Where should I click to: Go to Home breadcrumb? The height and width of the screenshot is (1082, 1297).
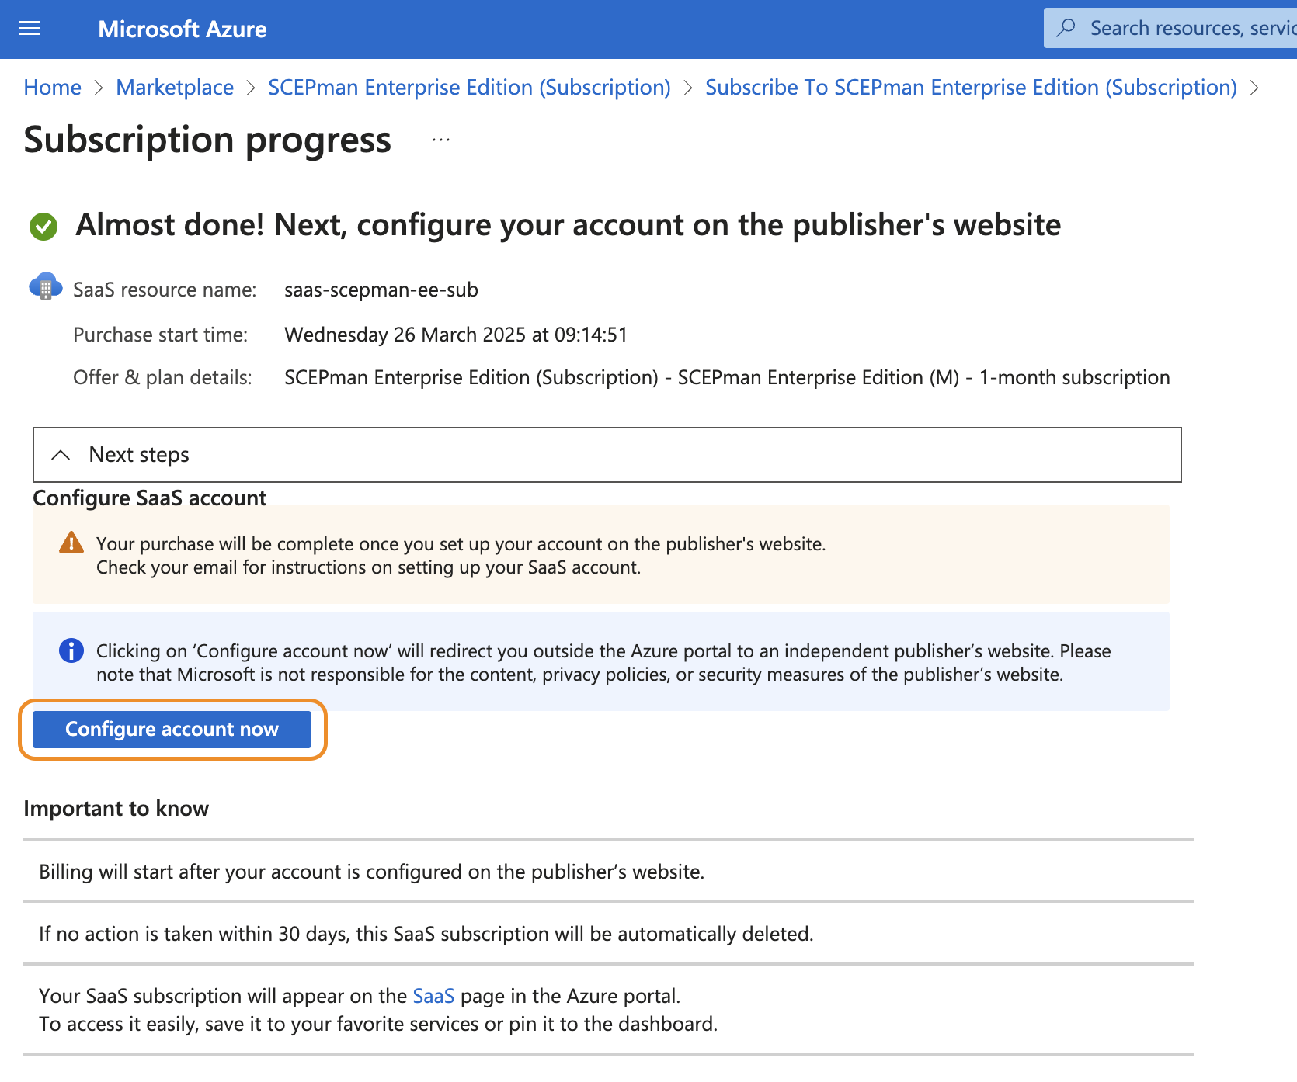pos(52,88)
